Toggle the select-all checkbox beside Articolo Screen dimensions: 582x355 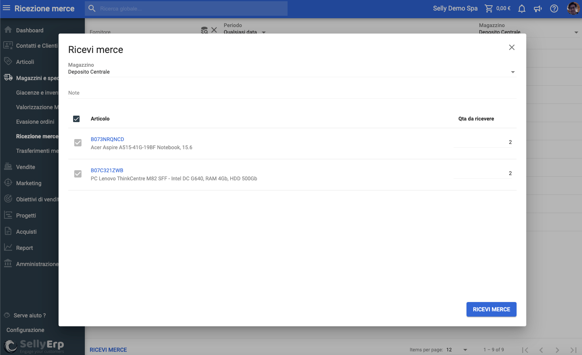76,119
